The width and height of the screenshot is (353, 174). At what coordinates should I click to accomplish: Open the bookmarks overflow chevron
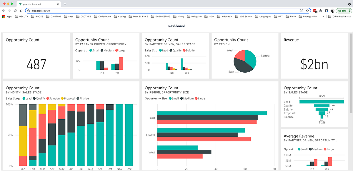pos(323,16)
